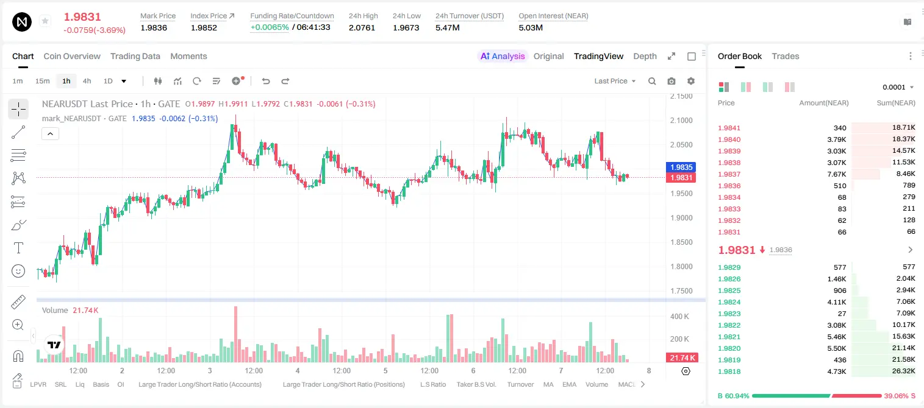The image size is (924, 408).
Task: Open the Coin Overview tab
Action: pos(72,56)
